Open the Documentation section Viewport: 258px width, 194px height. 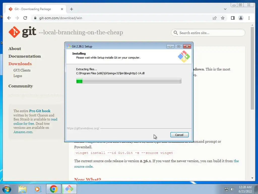24,56
